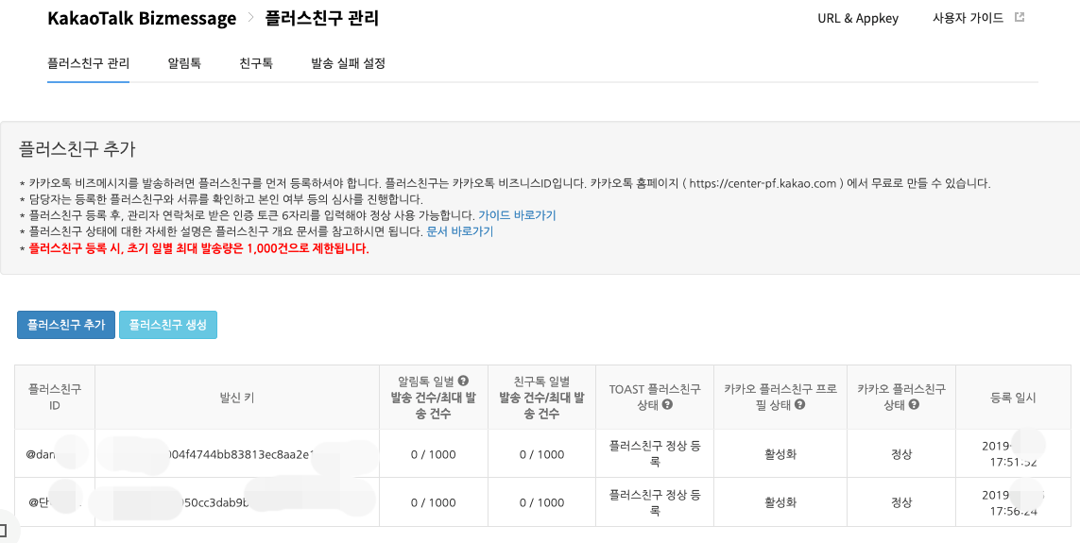Image resolution: width=1080 pixels, height=543 pixels.
Task: Follow the 문서 바로가기 link
Action: [460, 232]
